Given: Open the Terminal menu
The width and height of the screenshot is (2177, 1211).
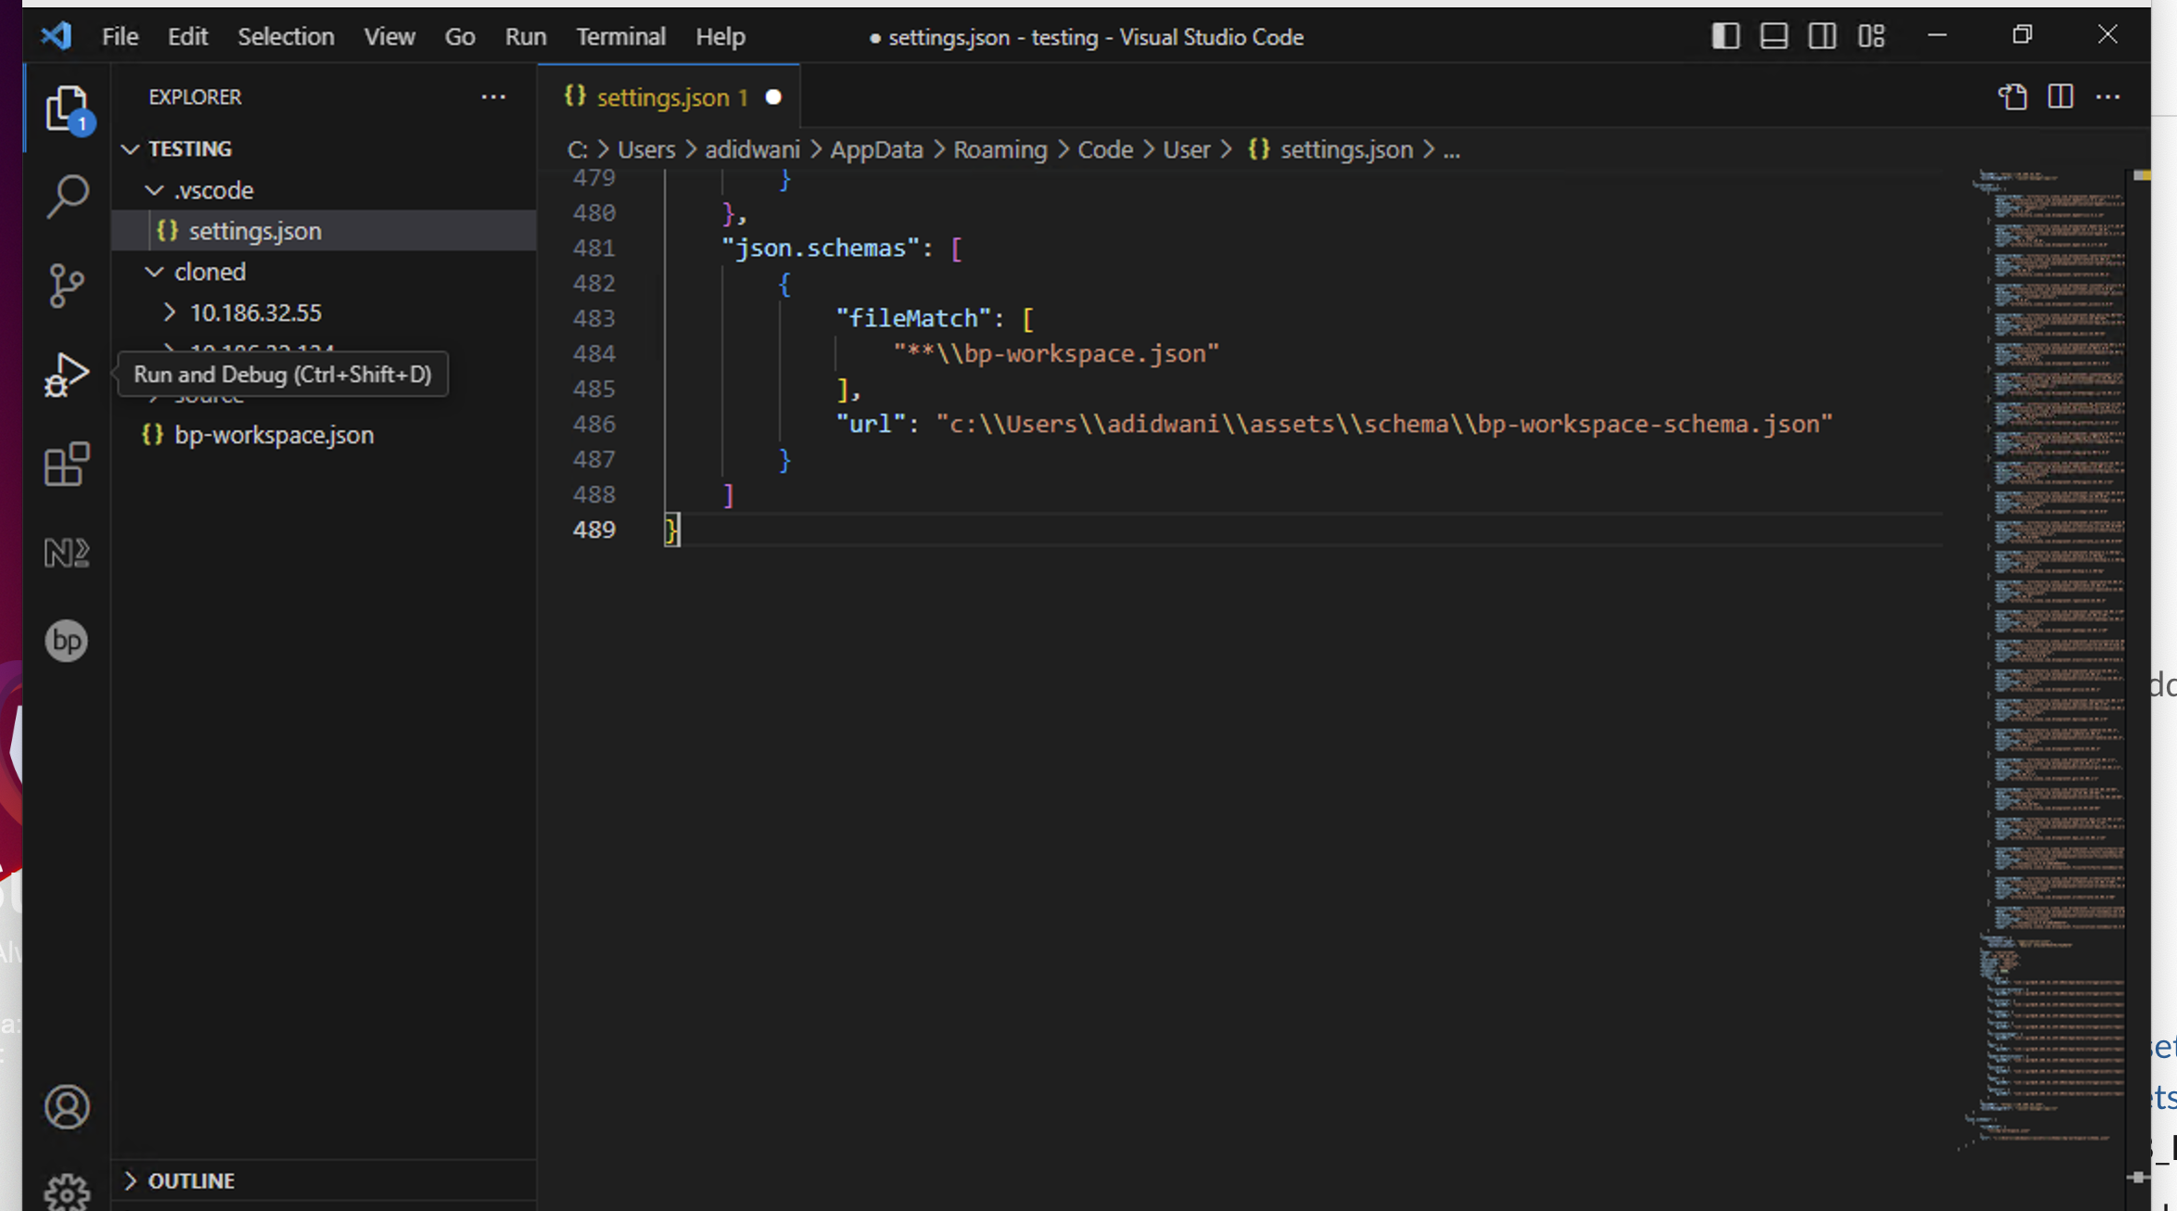Looking at the screenshot, I should [620, 36].
